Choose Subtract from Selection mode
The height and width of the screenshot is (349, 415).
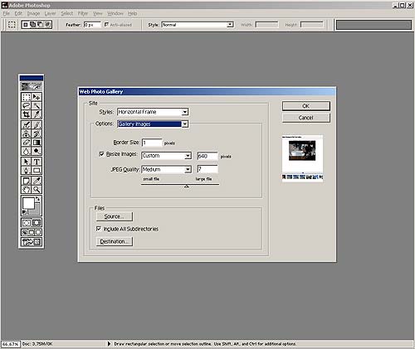click(40, 25)
